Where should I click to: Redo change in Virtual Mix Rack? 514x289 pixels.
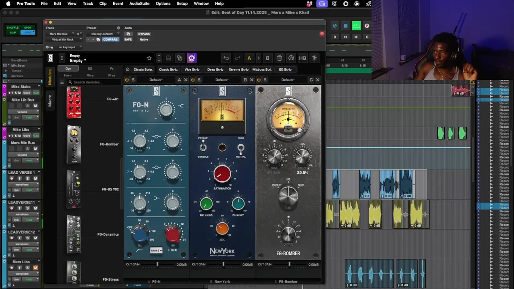[x=238, y=58]
